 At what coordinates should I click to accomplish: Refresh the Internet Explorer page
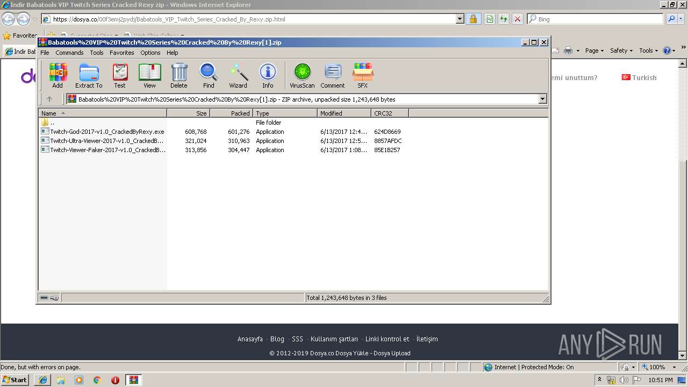pos(504,19)
